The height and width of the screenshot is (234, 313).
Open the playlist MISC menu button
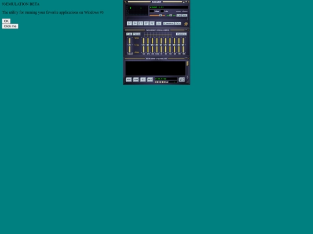coord(150,80)
